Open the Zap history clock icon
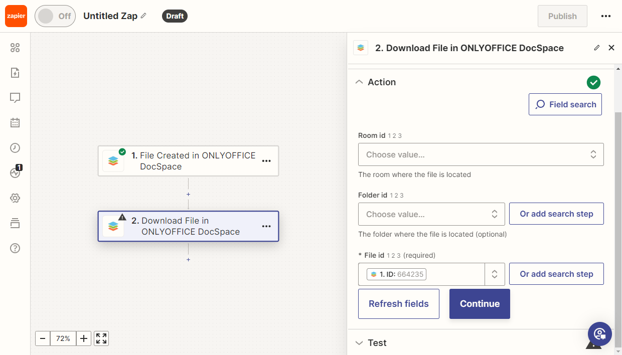The width and height of the screenshot is (622, 355). [x=15, y=147]
